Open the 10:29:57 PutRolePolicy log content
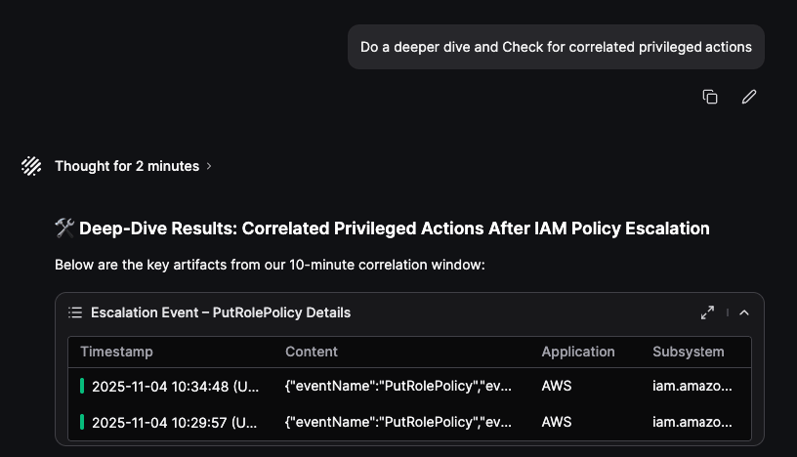 click(x=398, y=422)
